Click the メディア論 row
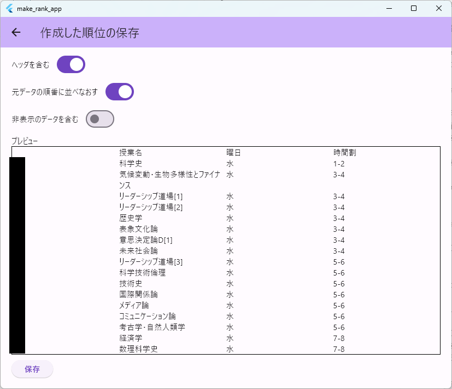 click(134, 306)
